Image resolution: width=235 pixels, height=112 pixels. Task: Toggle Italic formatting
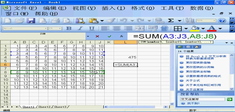[x=80, y=29]
